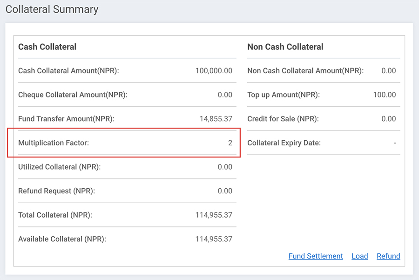This screenshot has height=280, width=419.
Task: Click the Cash Collateral section heading
Action: pyautogui.click(x=47, y=47)
